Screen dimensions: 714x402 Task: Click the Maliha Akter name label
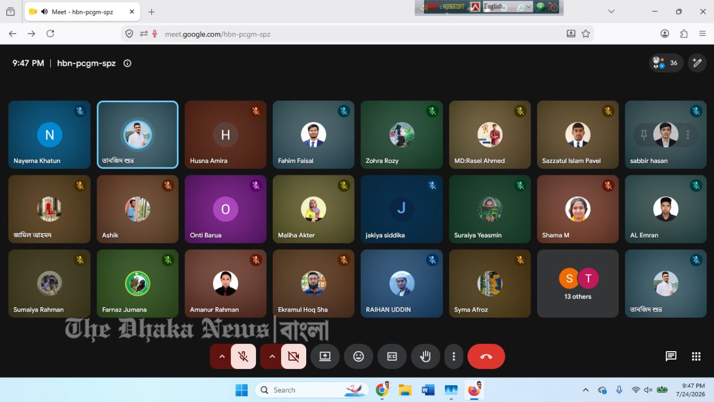pyautogui.click(x=296, y=235)
